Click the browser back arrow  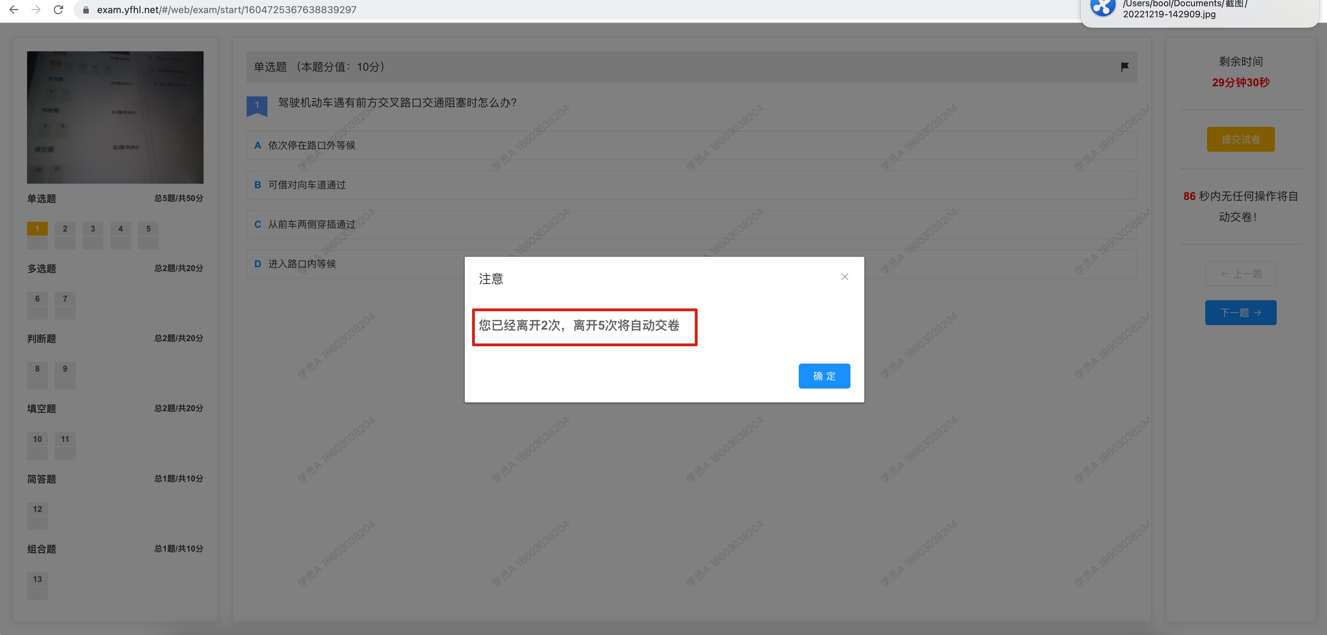coord(14,9)
